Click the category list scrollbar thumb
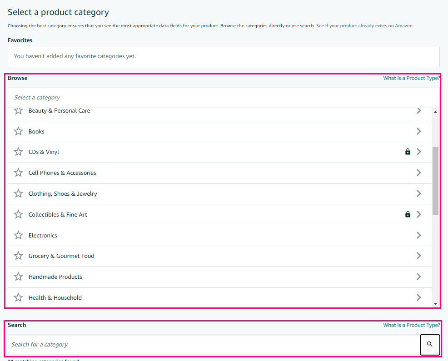This screenshot has width=448, height=361. click(x=435, y=181)
